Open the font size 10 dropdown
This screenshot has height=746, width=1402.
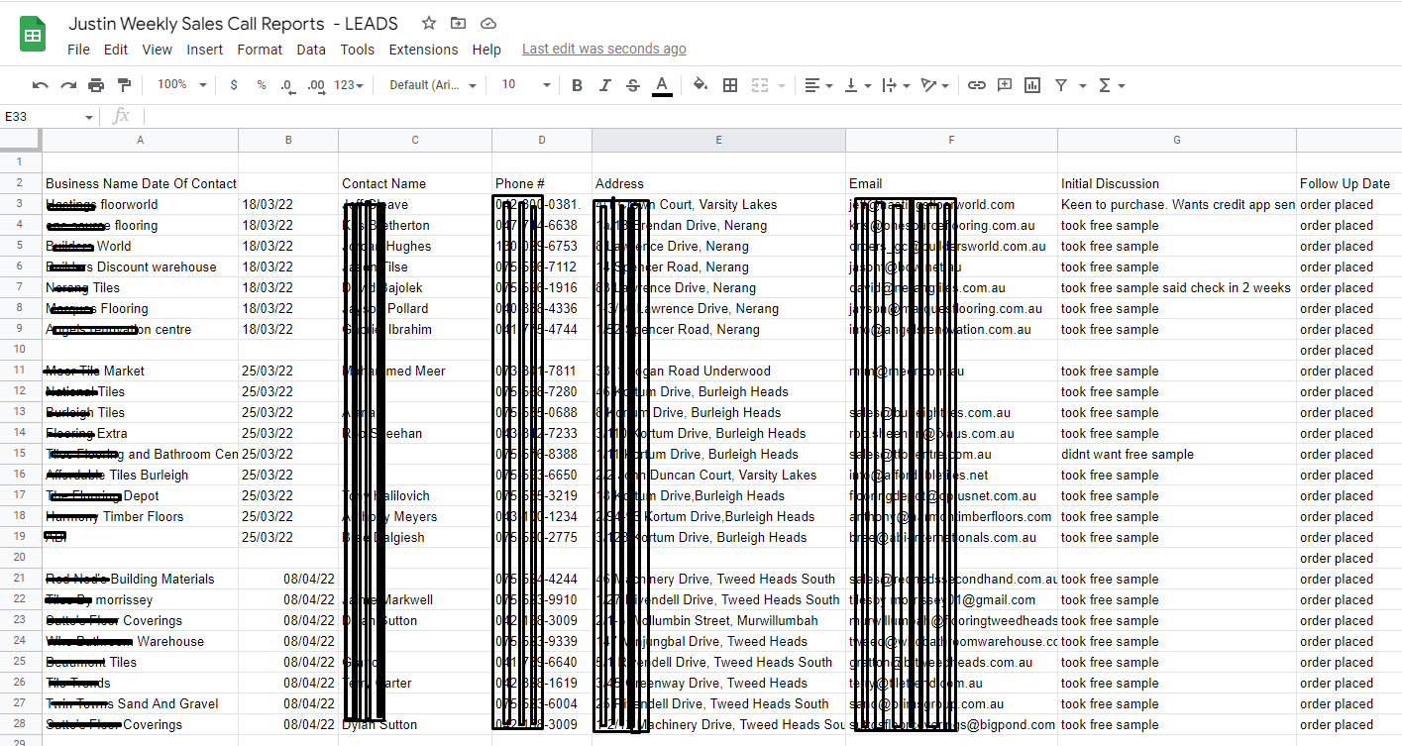point(525,85)
